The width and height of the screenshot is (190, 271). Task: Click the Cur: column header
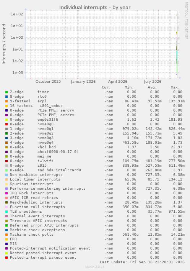point(106,87)
